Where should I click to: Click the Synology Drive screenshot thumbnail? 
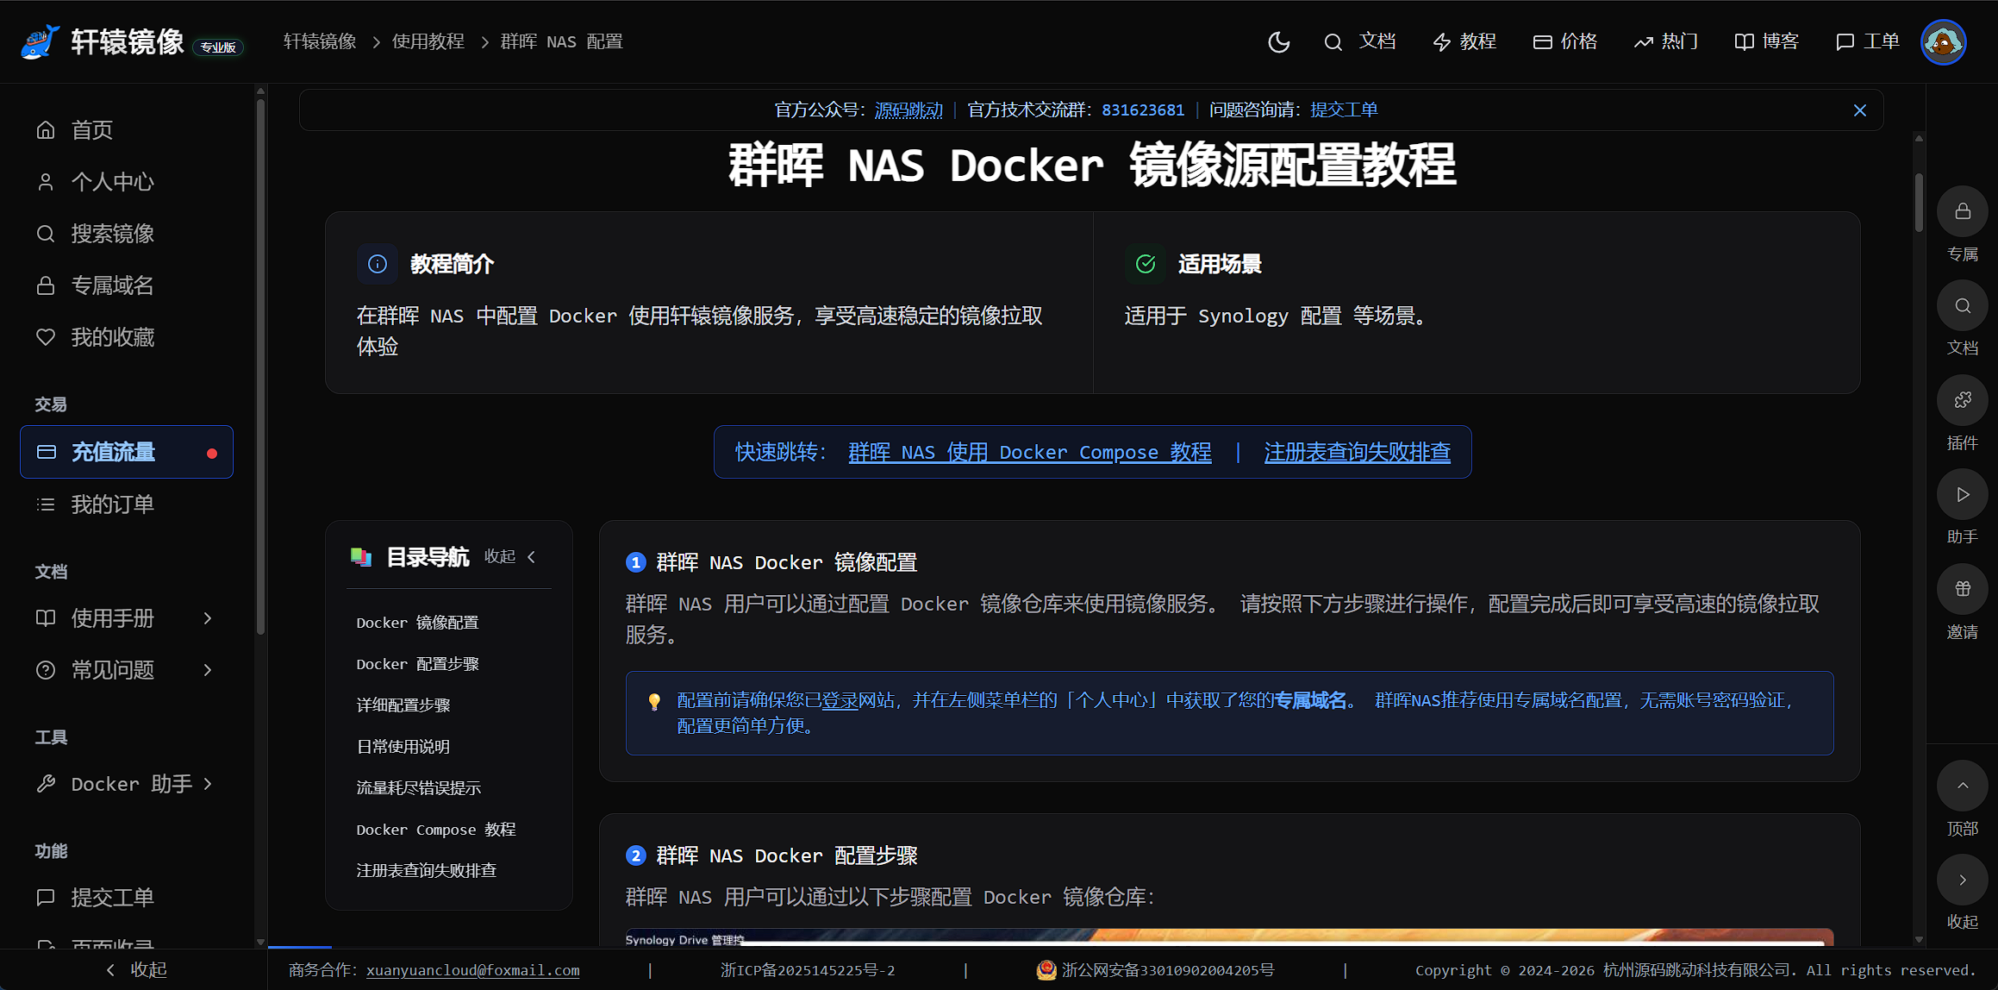pyautogui.click(x=1229, y=938)
